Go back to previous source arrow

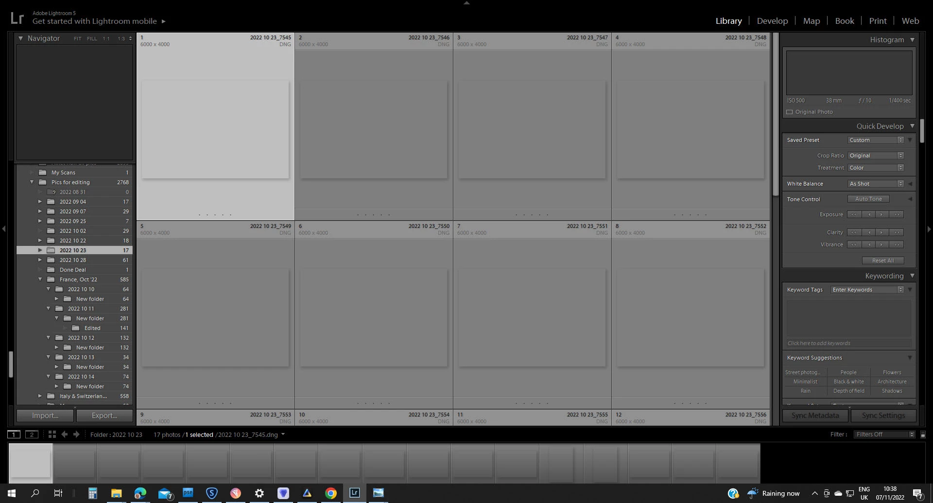click(64, 434)
